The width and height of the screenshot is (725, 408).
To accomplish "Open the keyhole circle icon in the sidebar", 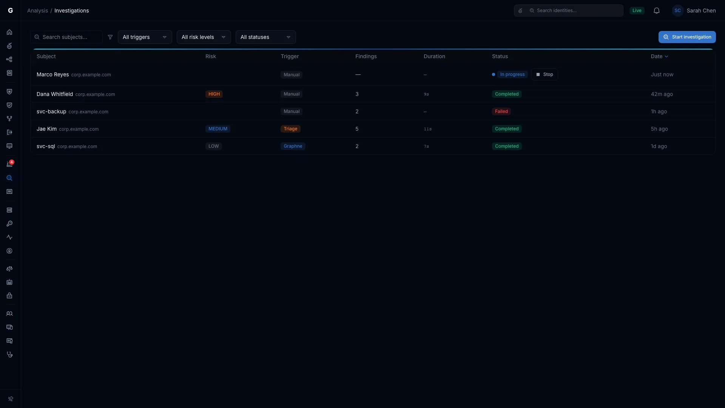I will (x=9, y=251).
